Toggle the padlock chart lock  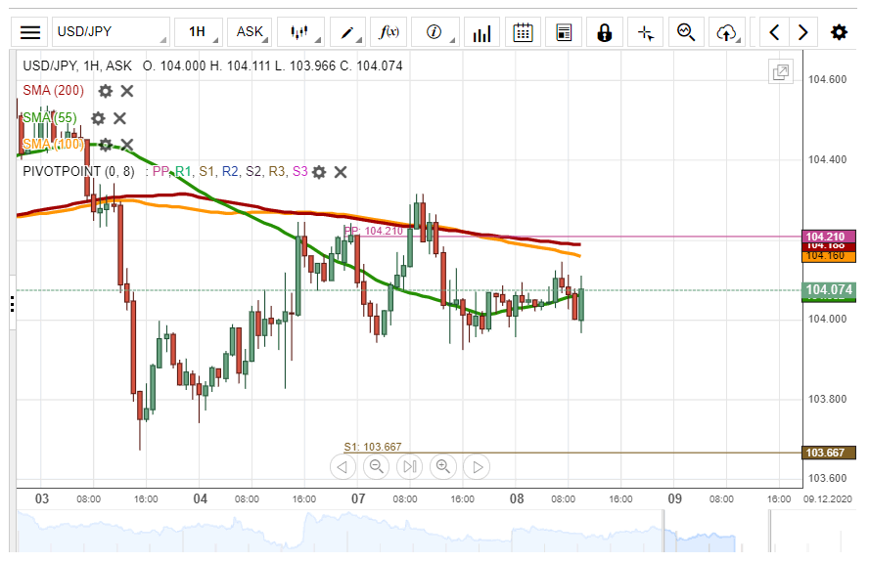tap(605, 32)
